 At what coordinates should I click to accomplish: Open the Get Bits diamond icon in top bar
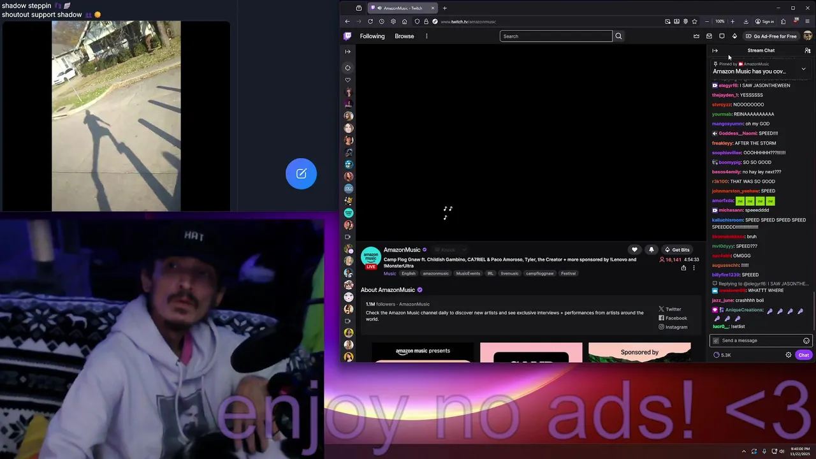click(734, 36)
